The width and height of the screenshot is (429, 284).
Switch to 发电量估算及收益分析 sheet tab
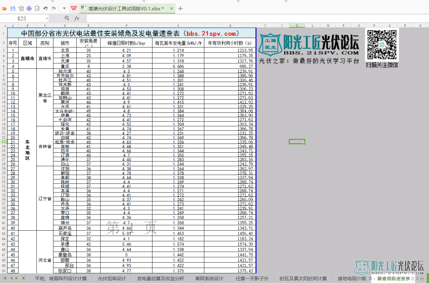[160, 279]
